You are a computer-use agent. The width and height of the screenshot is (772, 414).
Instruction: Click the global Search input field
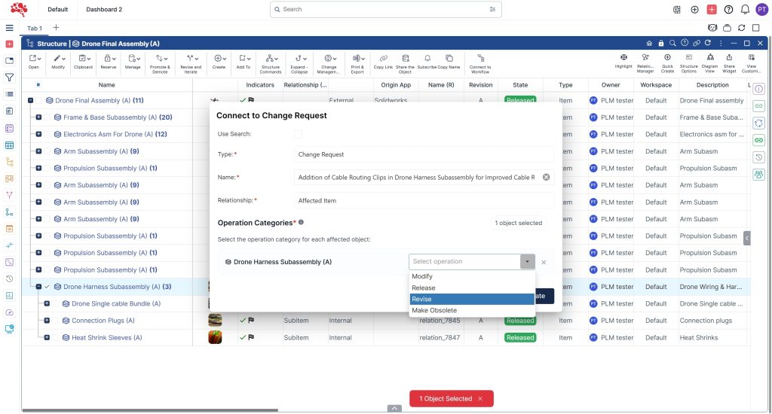(385, 9)
